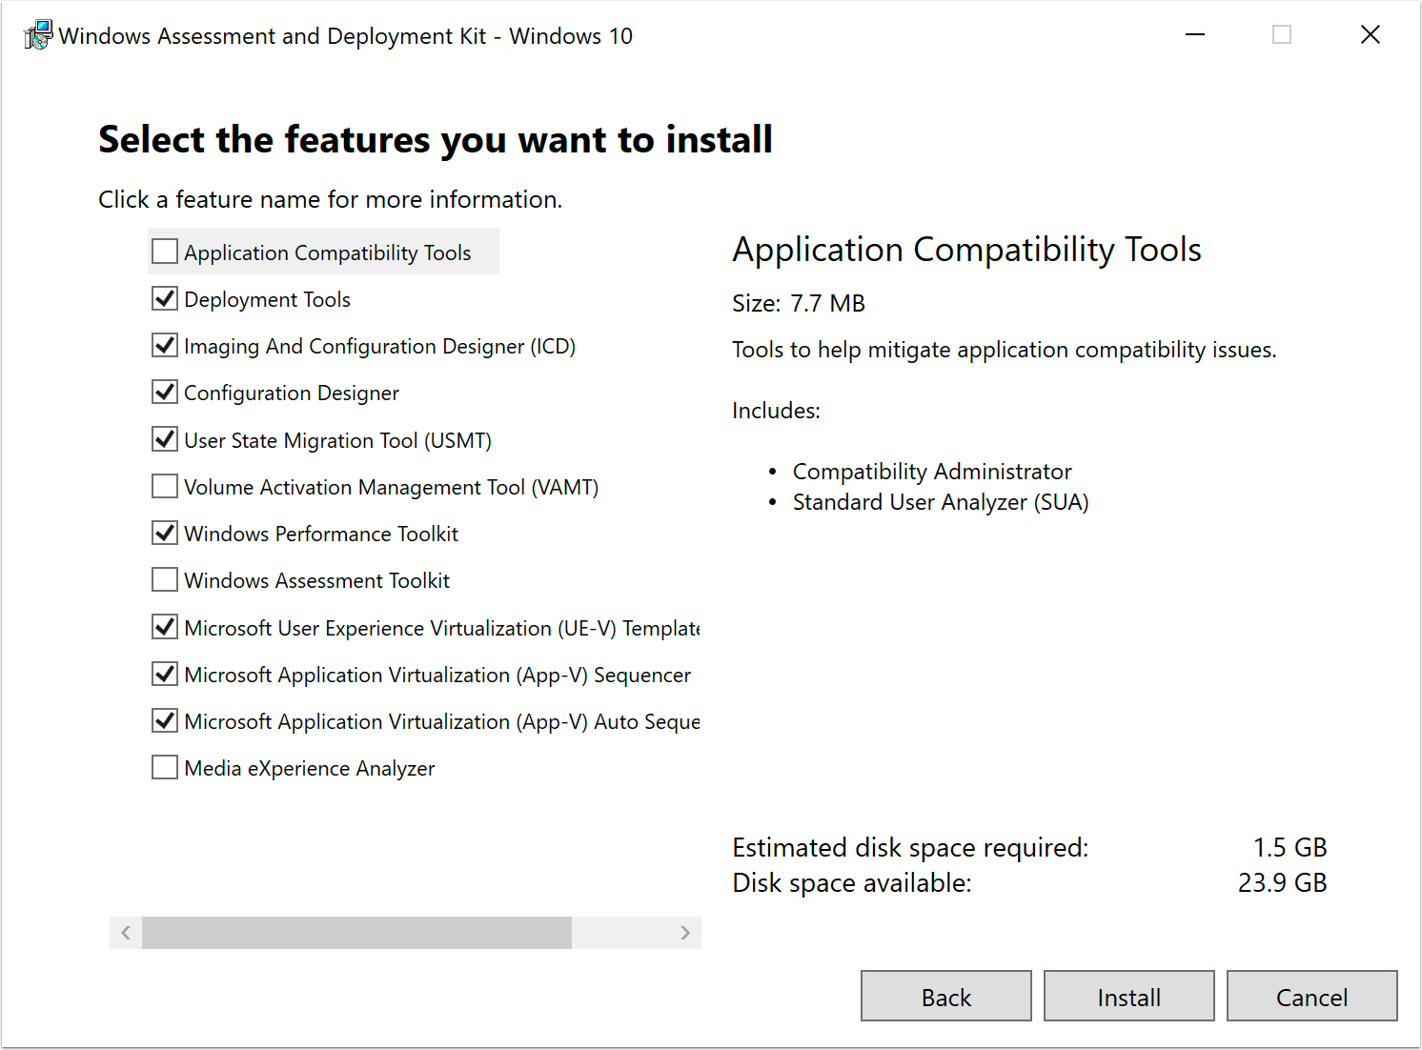Check Windows Assessment Toolkit
The image size is (1422, 1050).
[164, 579]
